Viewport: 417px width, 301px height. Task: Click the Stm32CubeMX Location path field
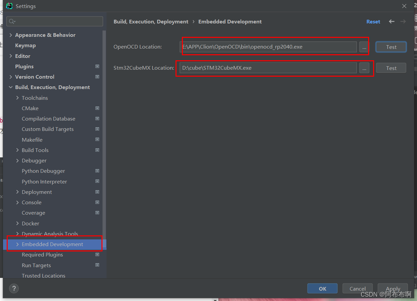click(268, 68)
